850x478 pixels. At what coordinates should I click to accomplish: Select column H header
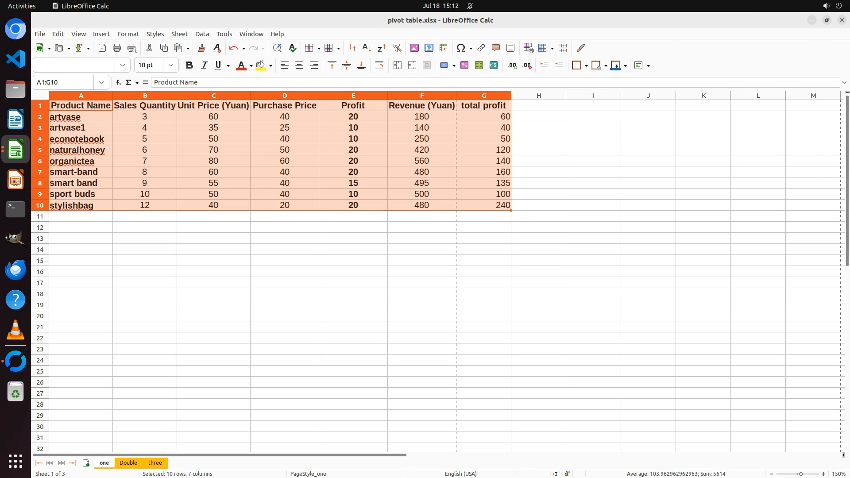[x=538, y=96]
